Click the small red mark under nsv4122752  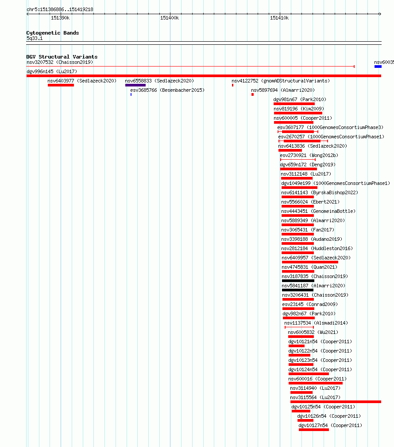pyautogui.click(x=232, y=85)
